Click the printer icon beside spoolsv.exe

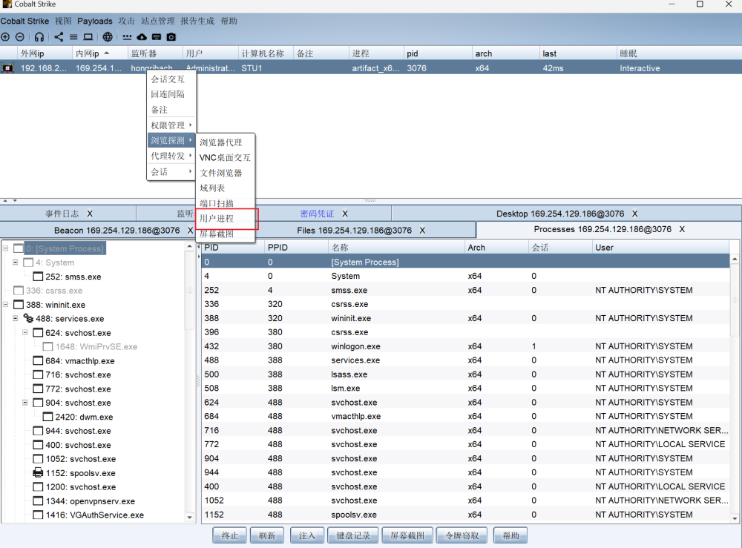click(x=38, y=473)
